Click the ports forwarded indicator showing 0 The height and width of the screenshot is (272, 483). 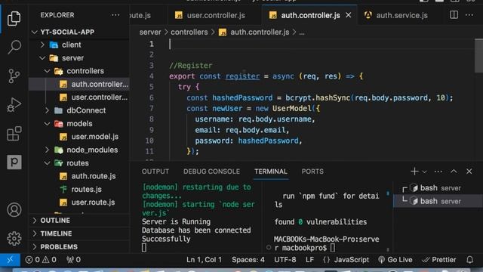coord(73,260)
